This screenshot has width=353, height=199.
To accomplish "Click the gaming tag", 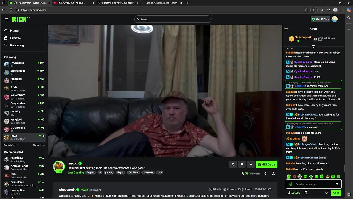I will coord(109,172).
